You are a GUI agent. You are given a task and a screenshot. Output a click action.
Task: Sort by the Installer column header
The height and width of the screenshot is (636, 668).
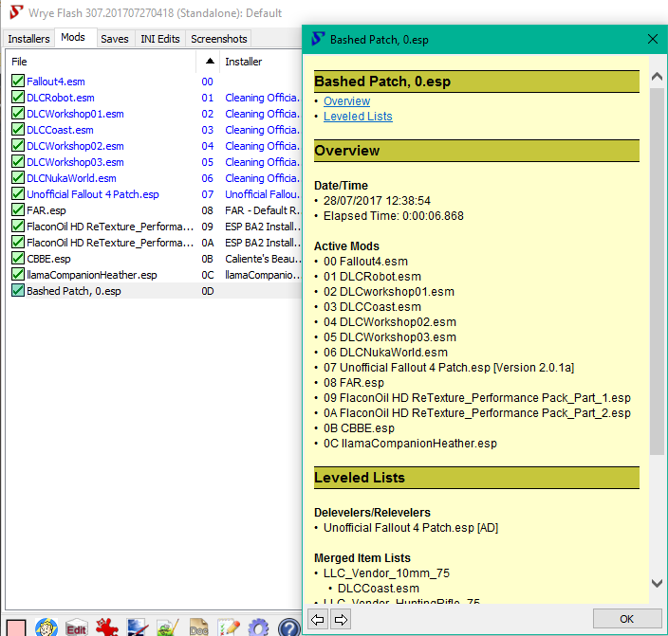coord(261,62)
